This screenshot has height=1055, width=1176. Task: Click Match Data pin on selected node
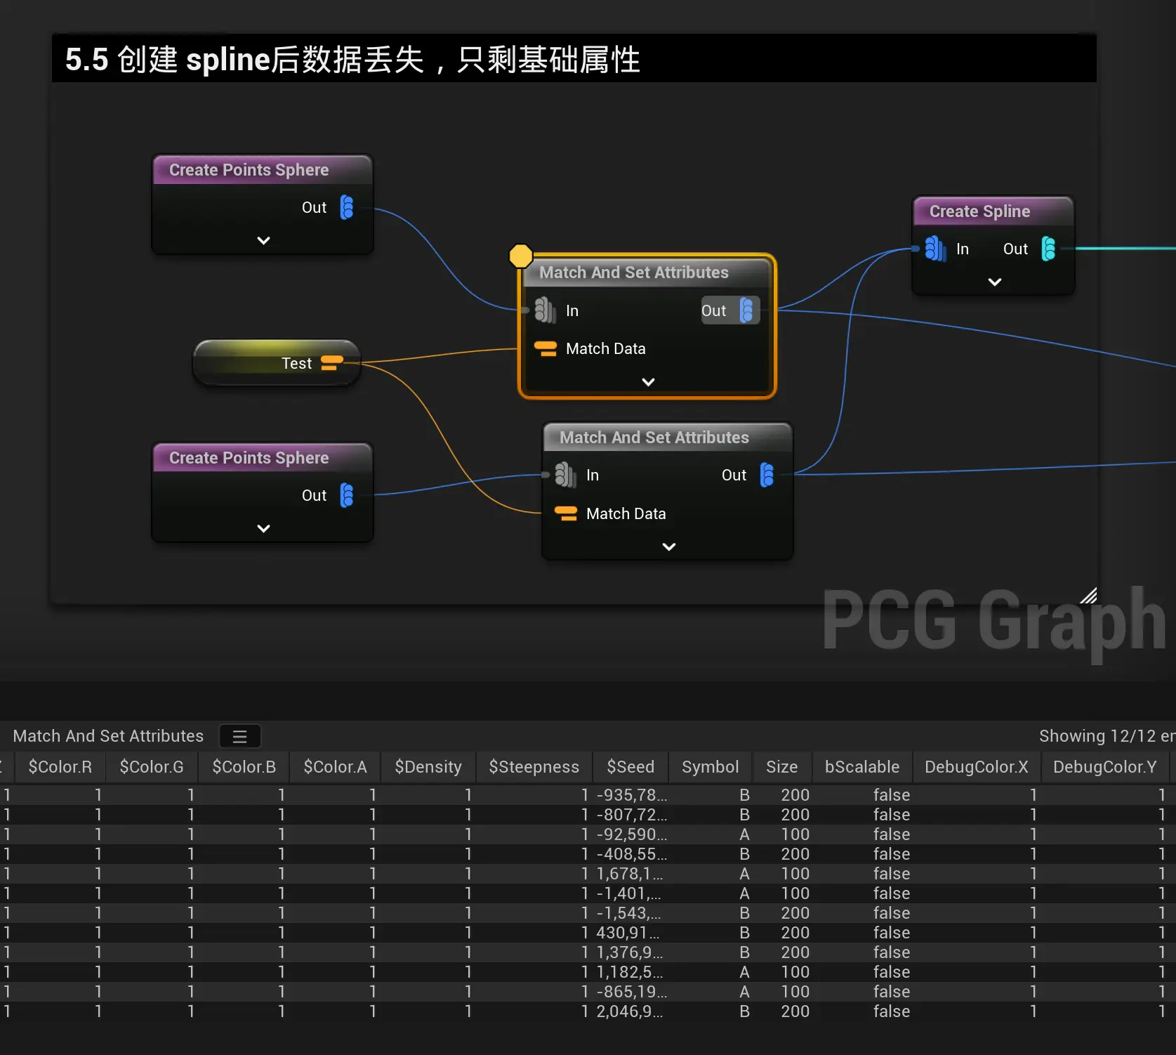(x=546, y=348)
